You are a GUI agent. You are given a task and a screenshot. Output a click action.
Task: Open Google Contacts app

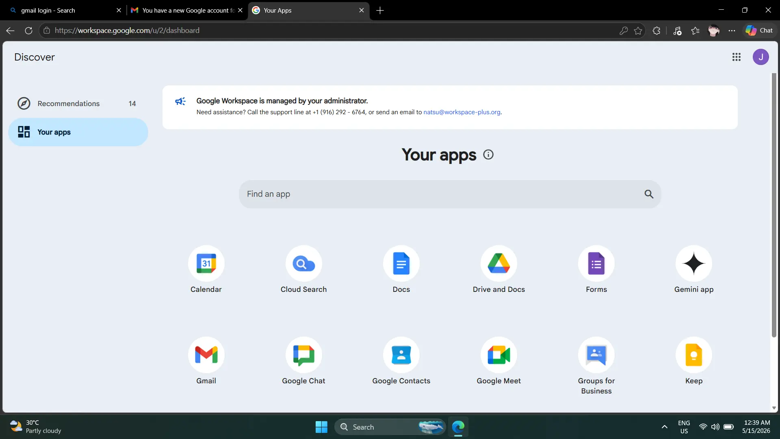[401, 355]
